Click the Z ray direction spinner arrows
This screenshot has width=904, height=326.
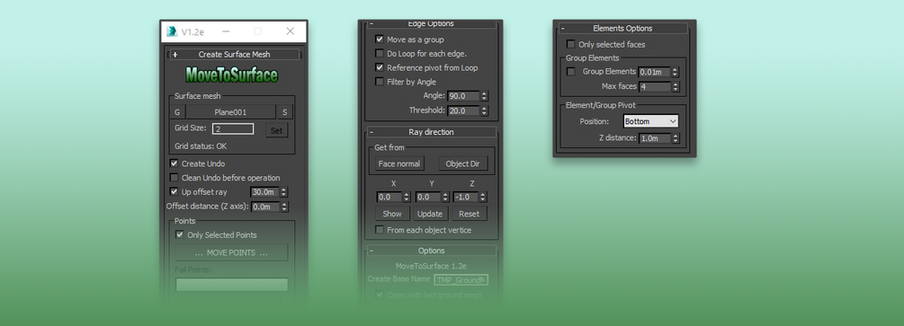click(483, 197)
